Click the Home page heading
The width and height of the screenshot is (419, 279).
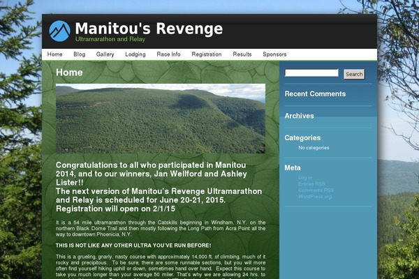(69, 73)
